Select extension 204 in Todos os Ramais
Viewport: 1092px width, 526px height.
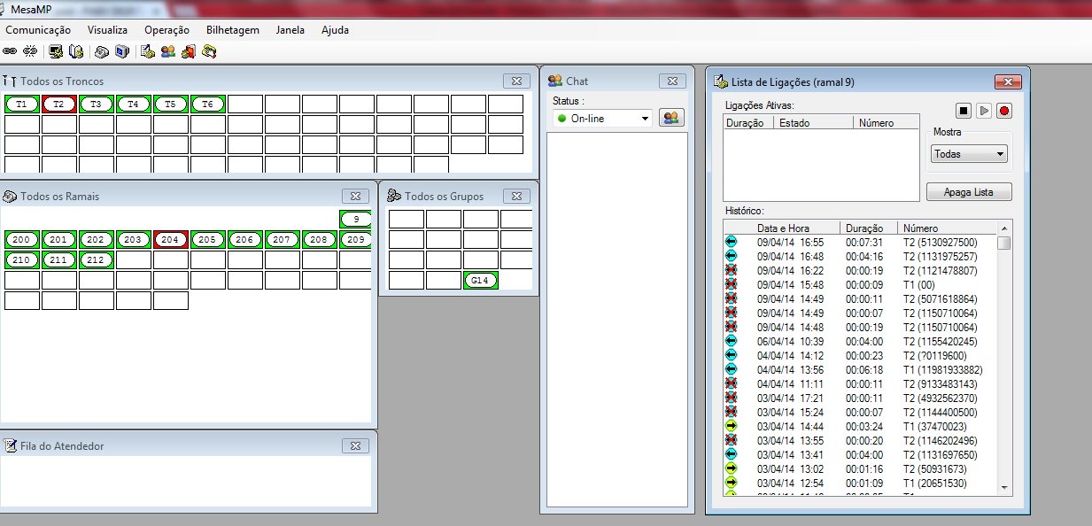pyautogui.click(x=170, y=240)
